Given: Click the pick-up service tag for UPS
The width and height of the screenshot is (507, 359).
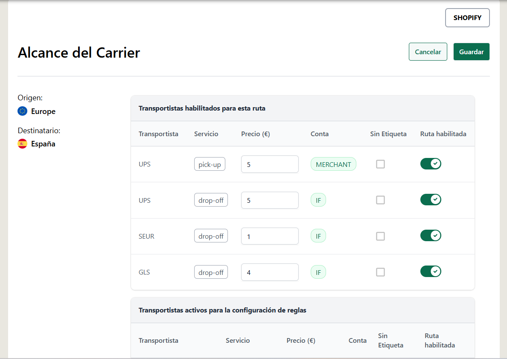Looking at the screenshot, I should coord(210,164).
